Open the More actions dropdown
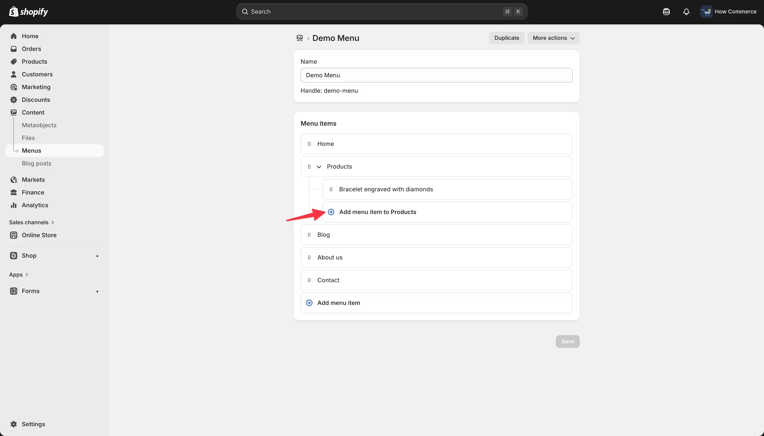 (553, 38)
